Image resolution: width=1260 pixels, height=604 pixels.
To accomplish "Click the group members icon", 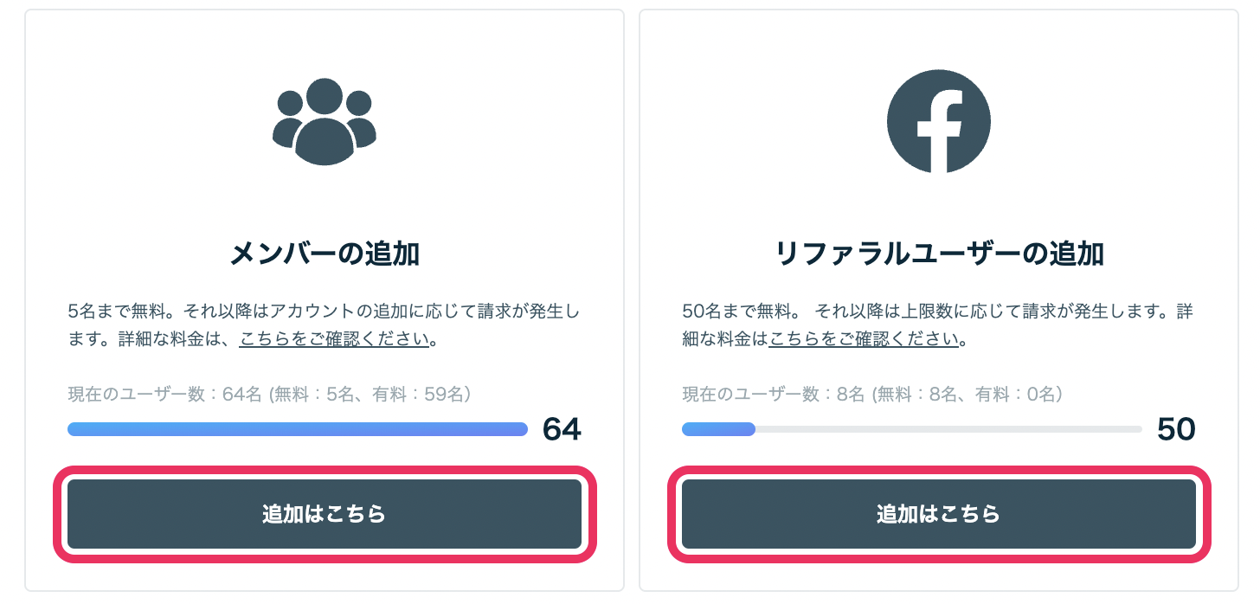I will [x=325, y=121].
